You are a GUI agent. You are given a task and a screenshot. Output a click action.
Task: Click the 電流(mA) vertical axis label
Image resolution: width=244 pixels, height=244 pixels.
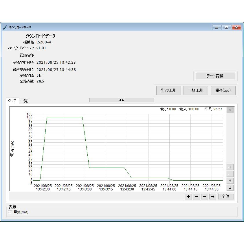(12, 148)
